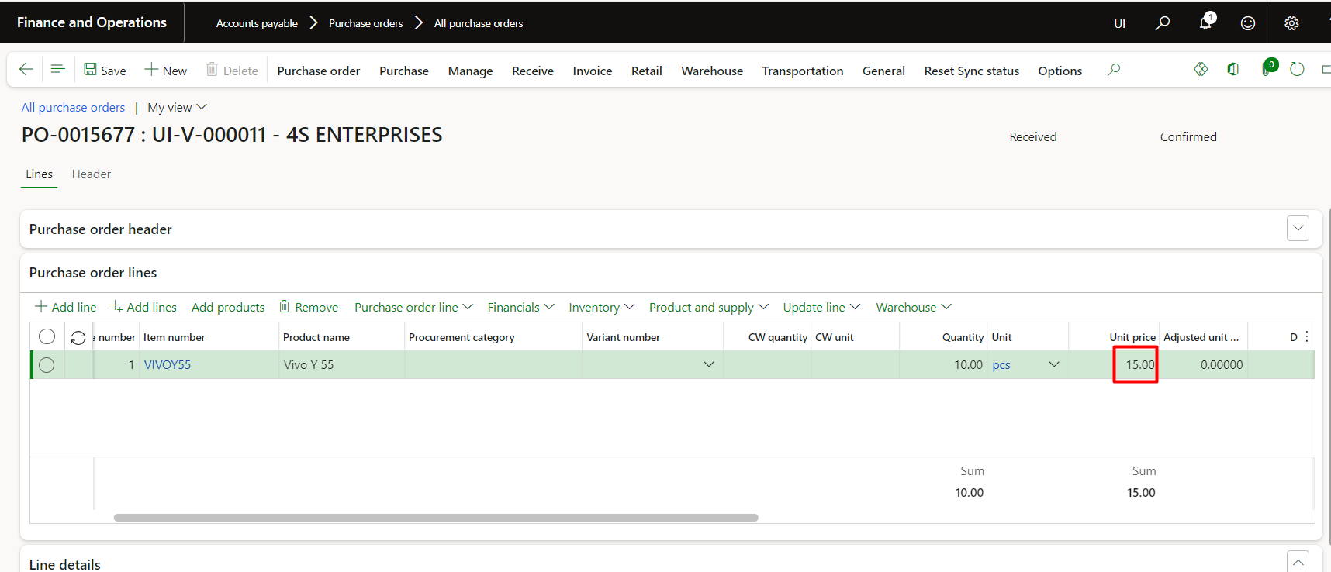Screen dimensions: 1331x572
Task: Click the horizontal scrollbar under the grid
Action: click(435, 518)
